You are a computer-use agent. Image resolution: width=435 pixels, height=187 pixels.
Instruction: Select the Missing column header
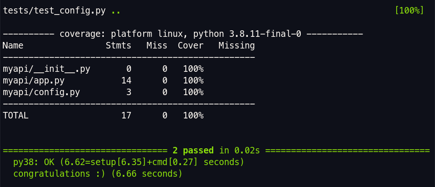237,46
